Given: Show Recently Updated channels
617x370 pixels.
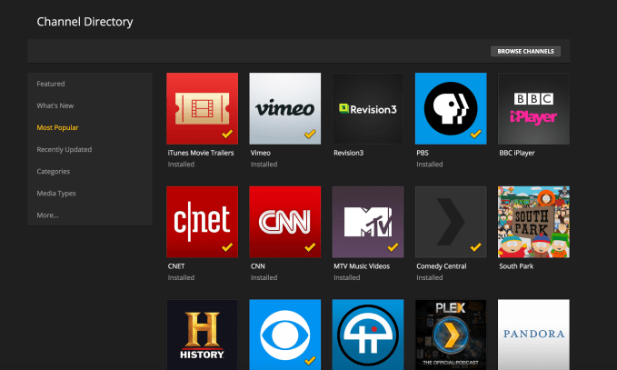Looking at the screenshot, I should click(x=90, y=150).
